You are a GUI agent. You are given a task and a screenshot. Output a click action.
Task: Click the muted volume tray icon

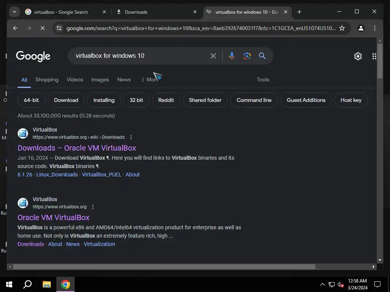click(340, 284)
